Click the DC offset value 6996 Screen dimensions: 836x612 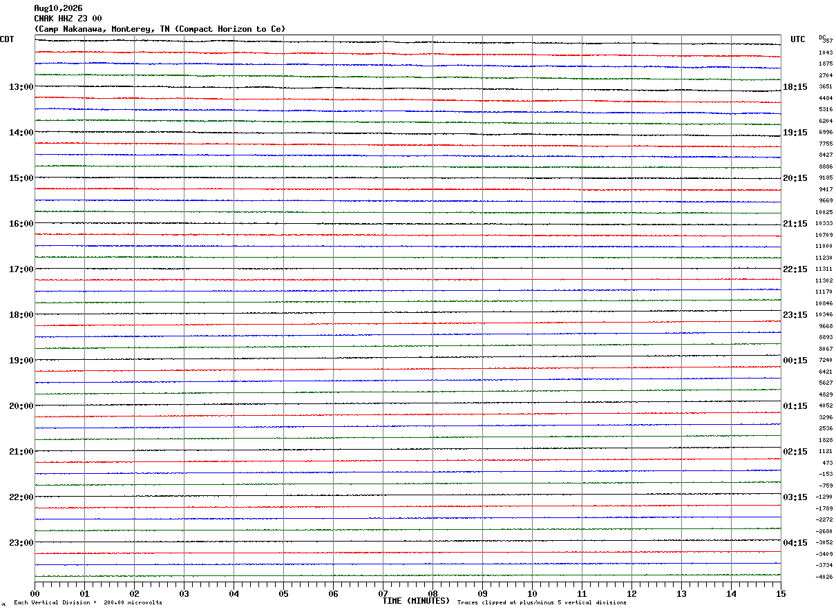[x=826, y=133]
